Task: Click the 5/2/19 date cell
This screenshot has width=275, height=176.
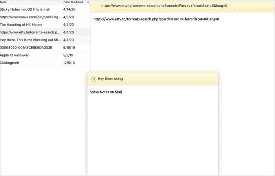Action: click(68, 55)
